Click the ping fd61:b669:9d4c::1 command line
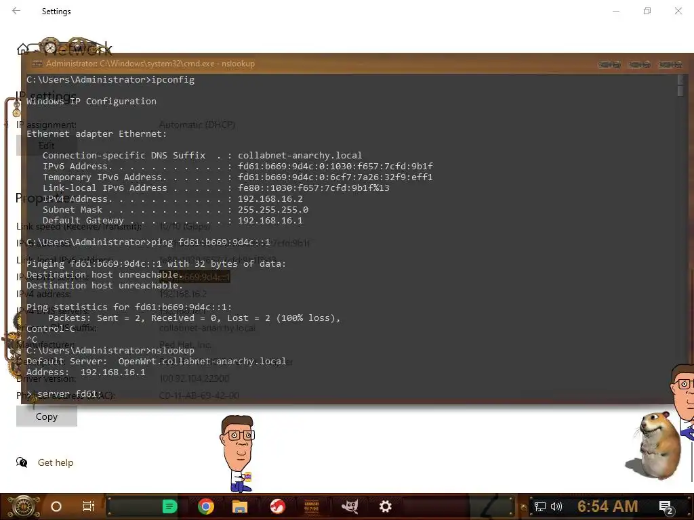694x520 pixels. [x=148, y=242]
